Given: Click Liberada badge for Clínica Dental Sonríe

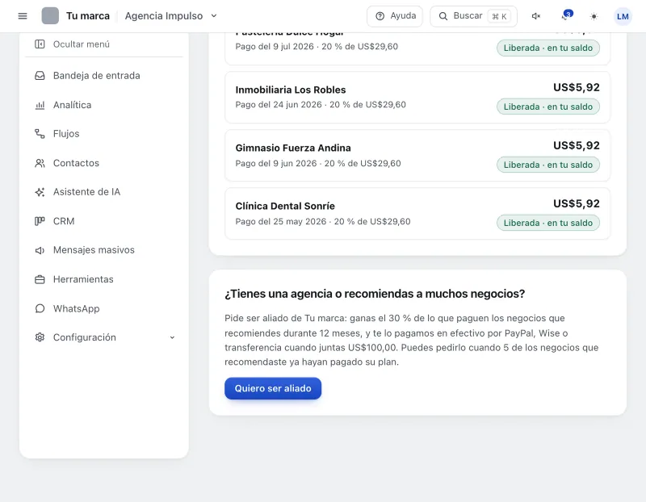Looking at the screenshot, I should click(x=548, y=223).
